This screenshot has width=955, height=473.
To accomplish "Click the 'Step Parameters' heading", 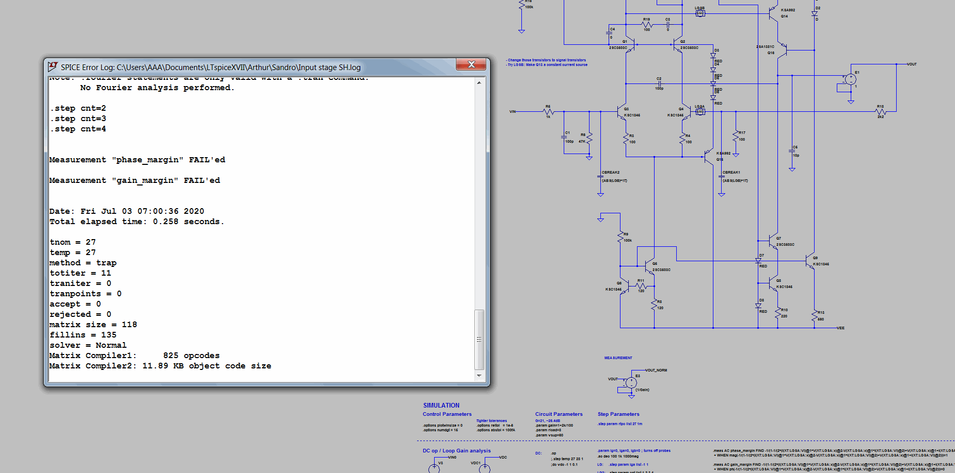I will tap(618, 414).
